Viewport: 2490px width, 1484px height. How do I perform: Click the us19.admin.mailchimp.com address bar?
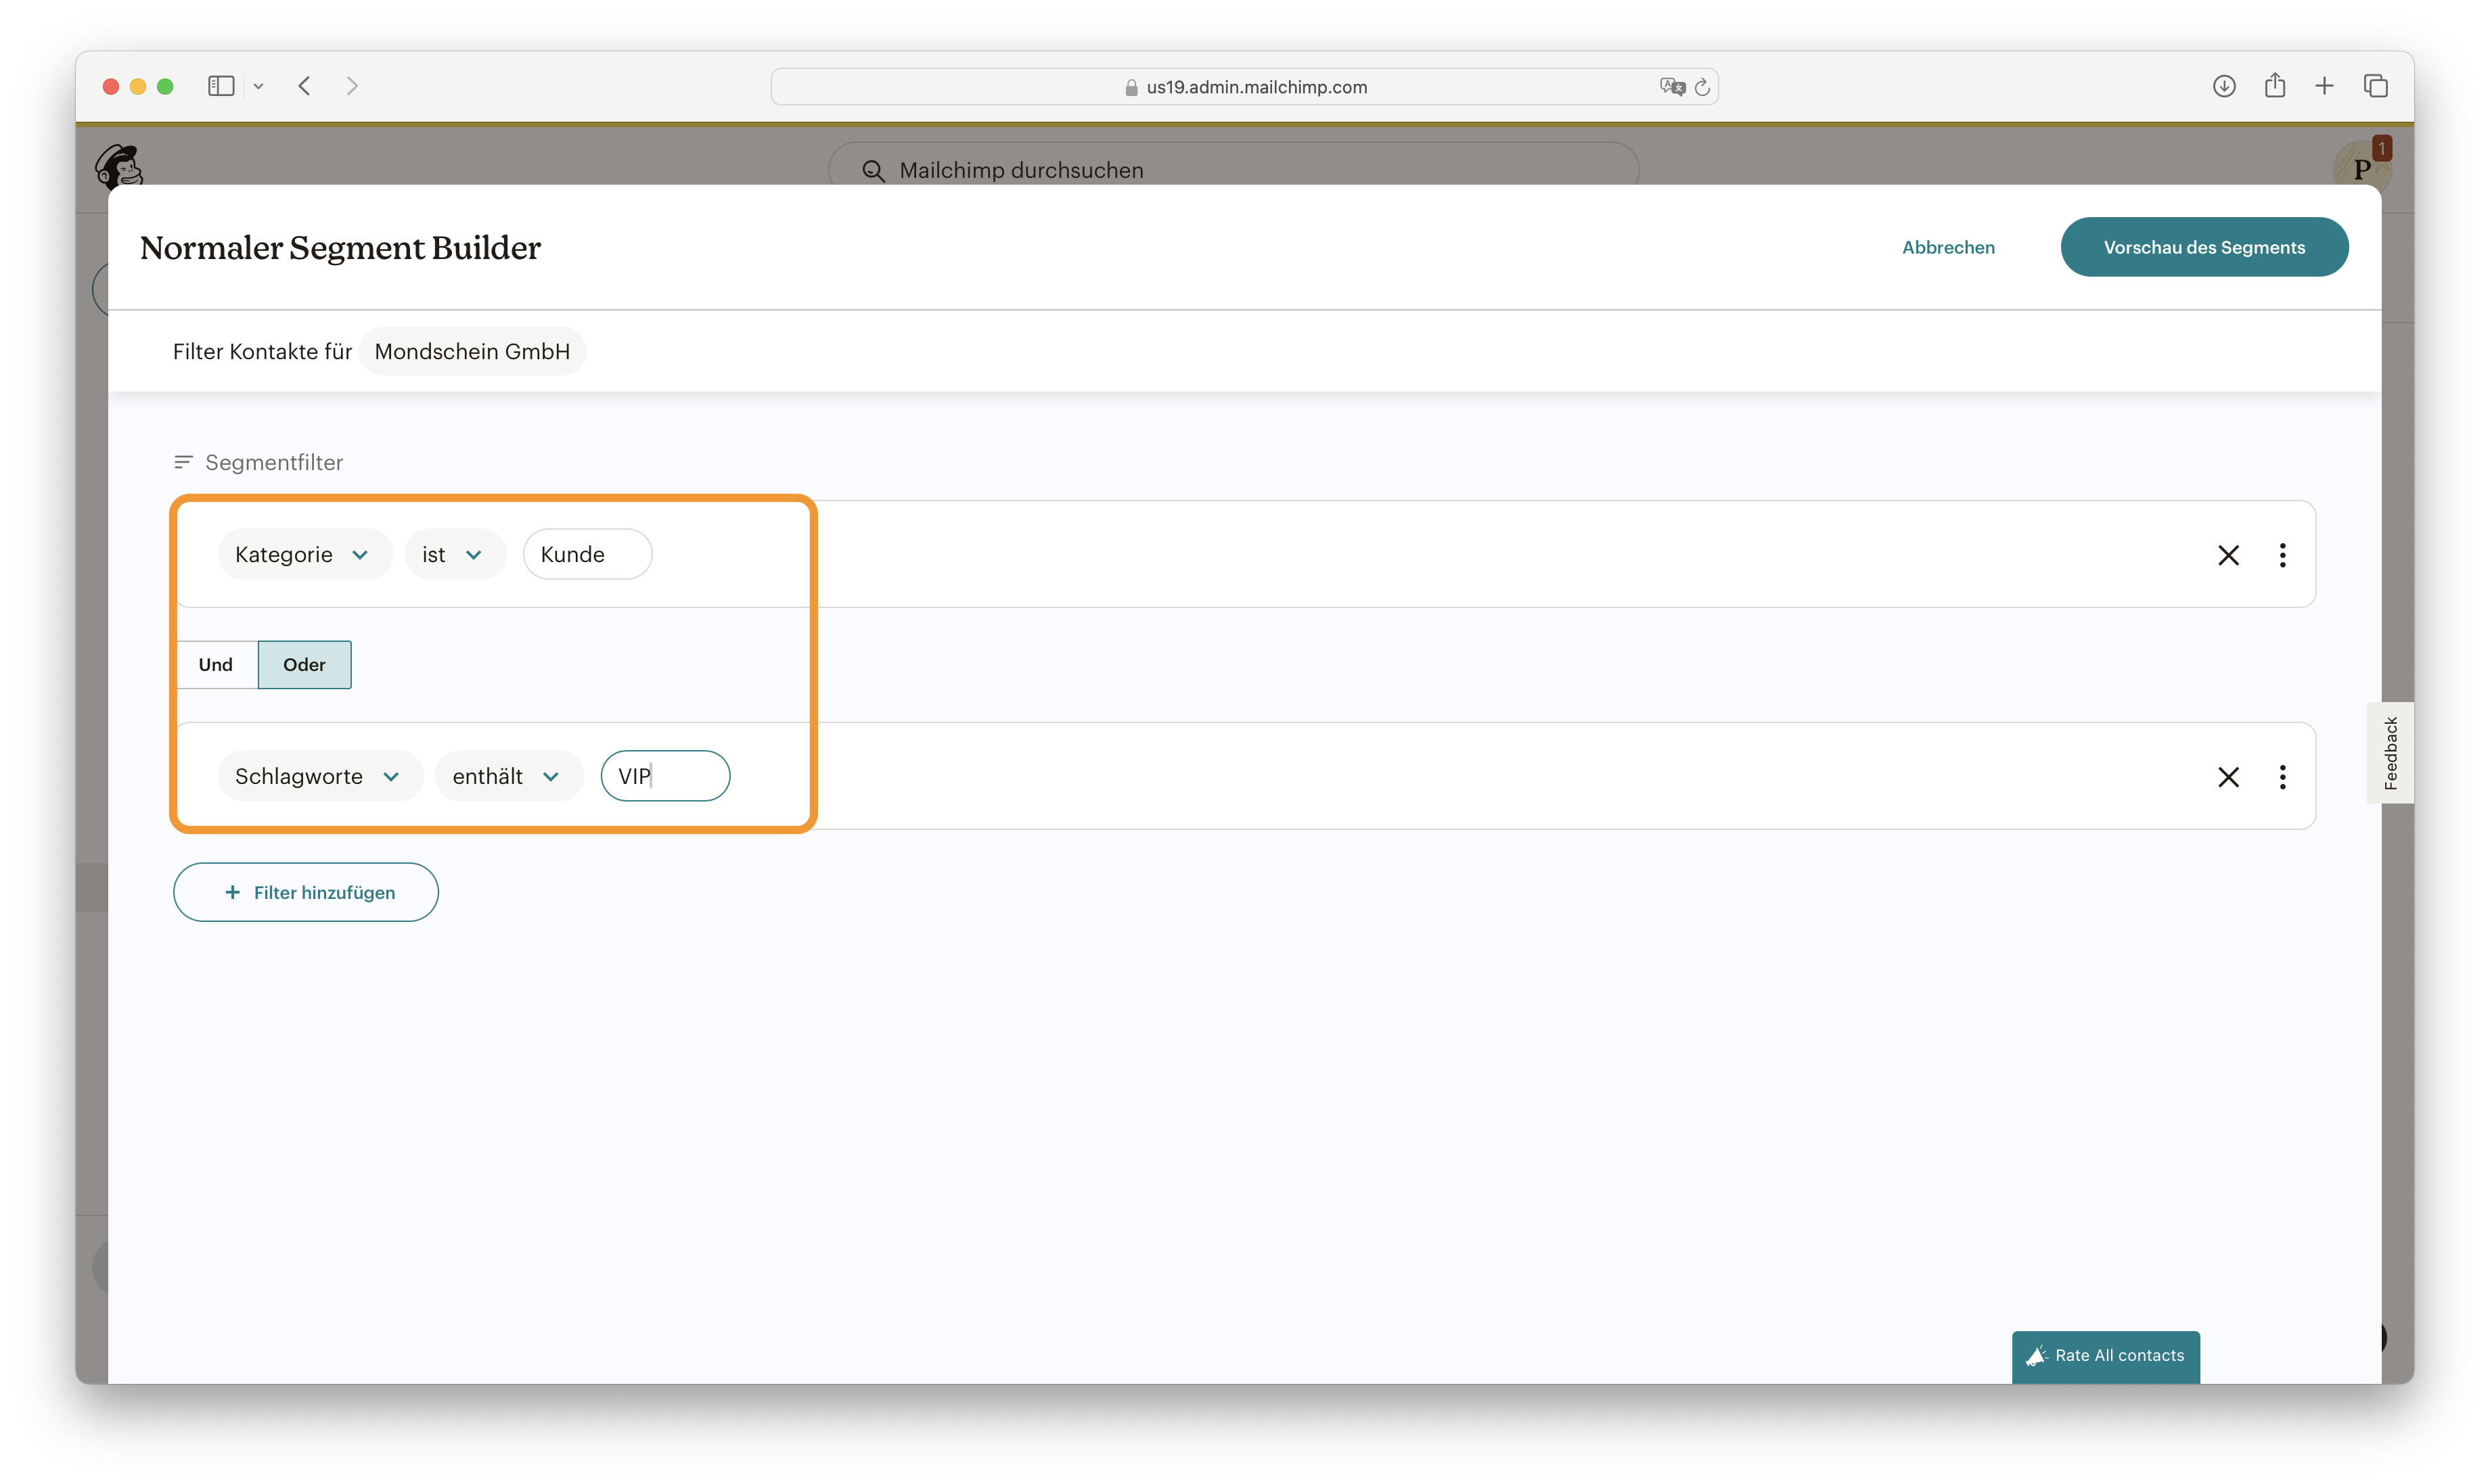pyautogui.click(x=1244, y=87)
